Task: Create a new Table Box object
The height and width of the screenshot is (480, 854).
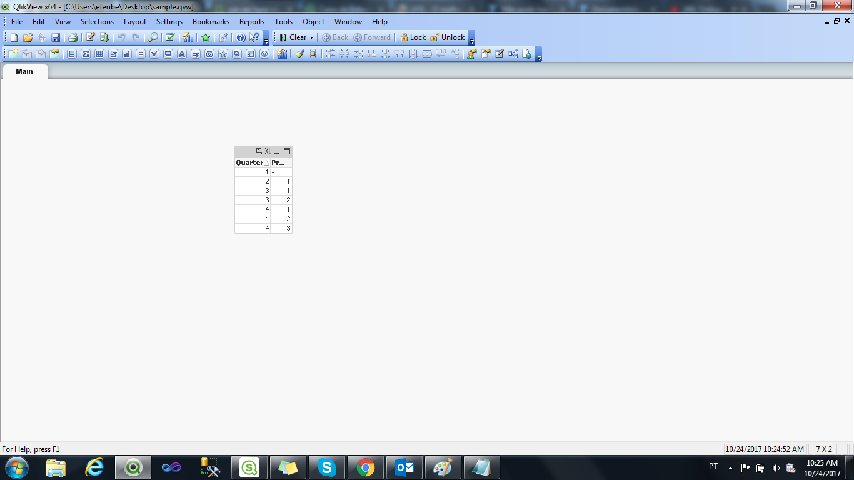Action: [x=99, y=54]
